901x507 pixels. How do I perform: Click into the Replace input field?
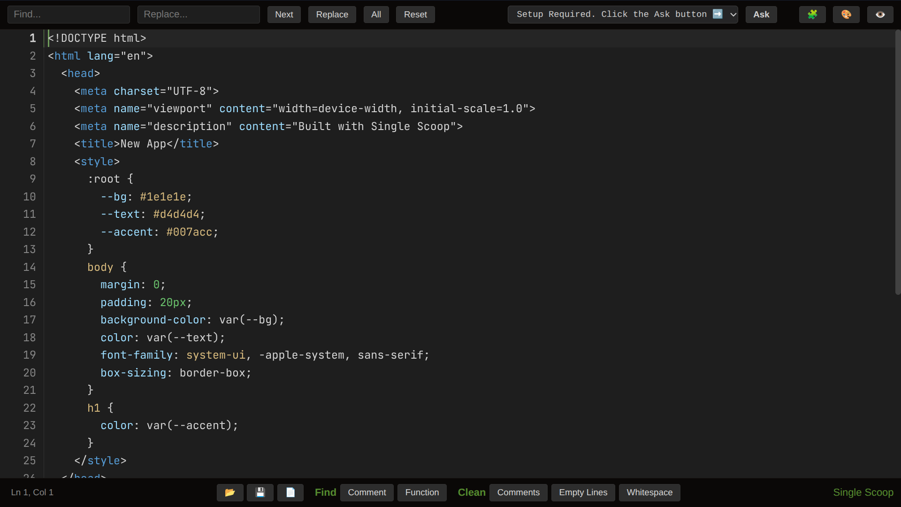pyautogui.click(x=199, y=15)
